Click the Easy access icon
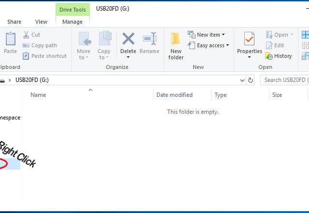This screenshot has height=213, width=309. coord(191,45)
